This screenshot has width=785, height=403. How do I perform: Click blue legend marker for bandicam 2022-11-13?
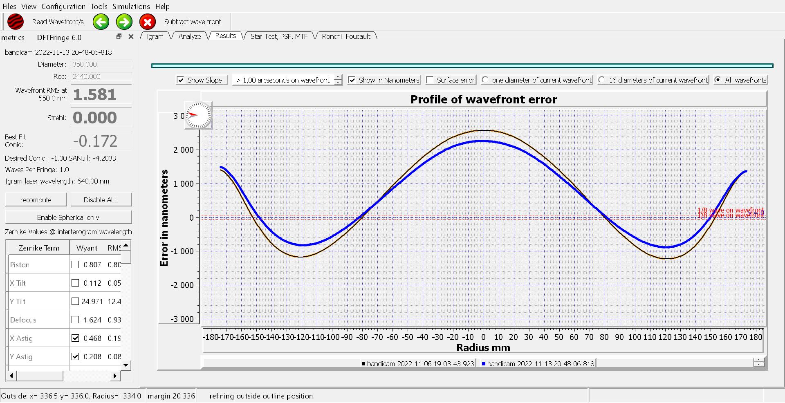(x=484, y=364)
